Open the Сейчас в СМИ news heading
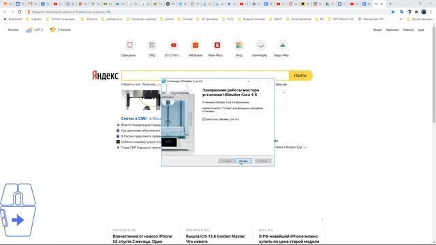The height and width of the screenshot is (245, 436). 134,118
